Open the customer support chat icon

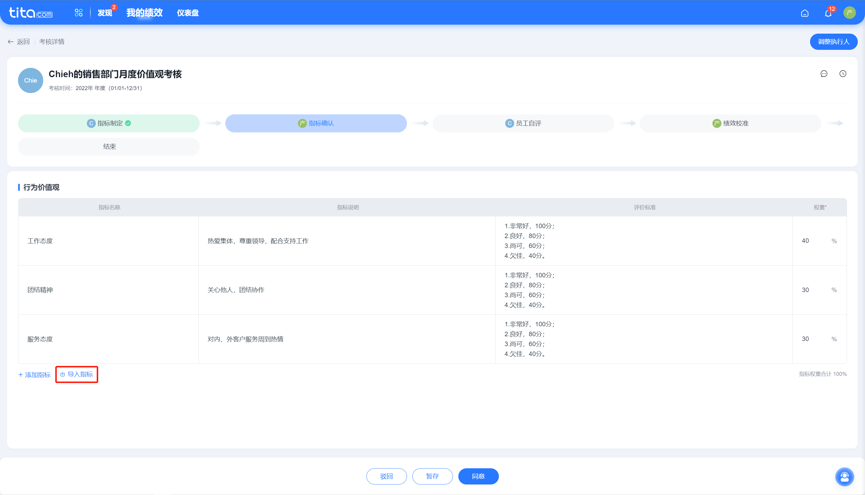844,477
